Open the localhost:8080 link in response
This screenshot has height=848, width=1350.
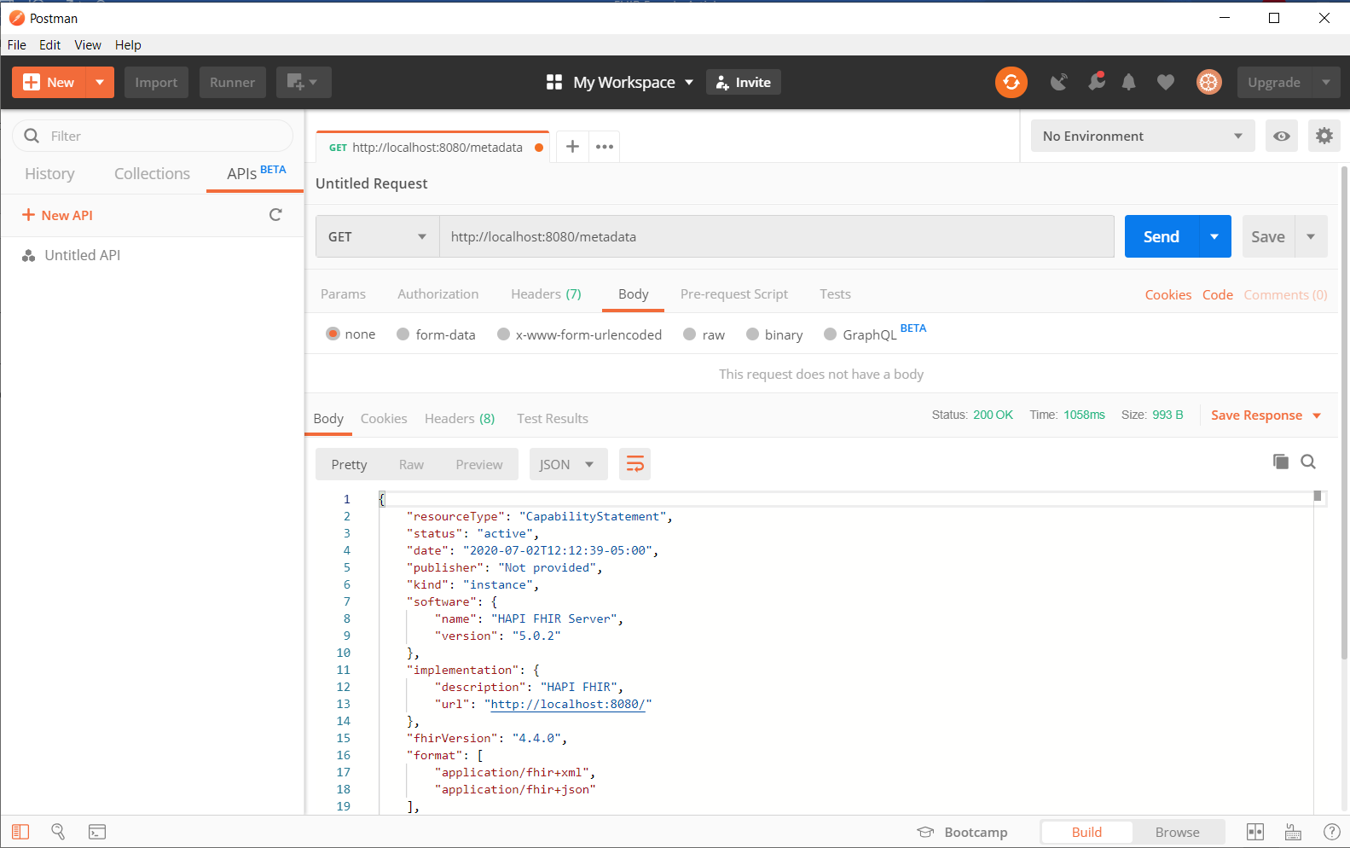(568, 704)
